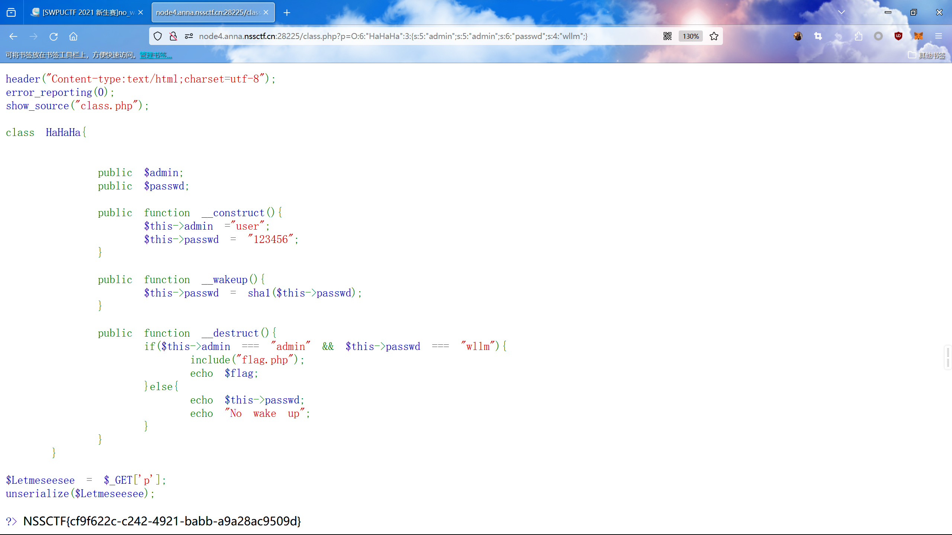Open a new tab with plus button
952x535 pixels.
point(287,13)
